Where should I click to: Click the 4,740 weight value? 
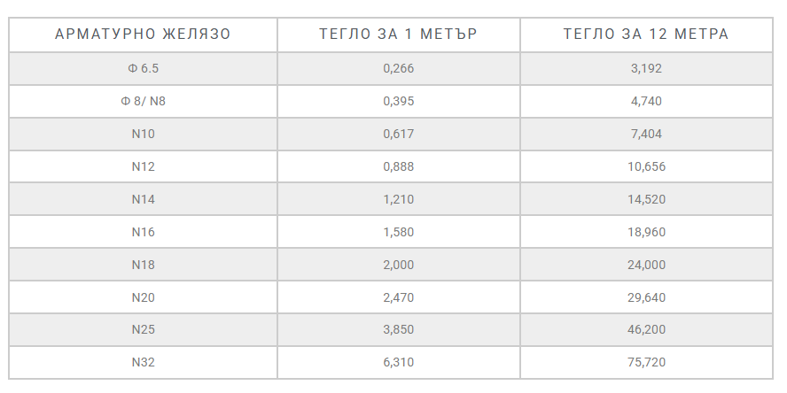(646, 101)
